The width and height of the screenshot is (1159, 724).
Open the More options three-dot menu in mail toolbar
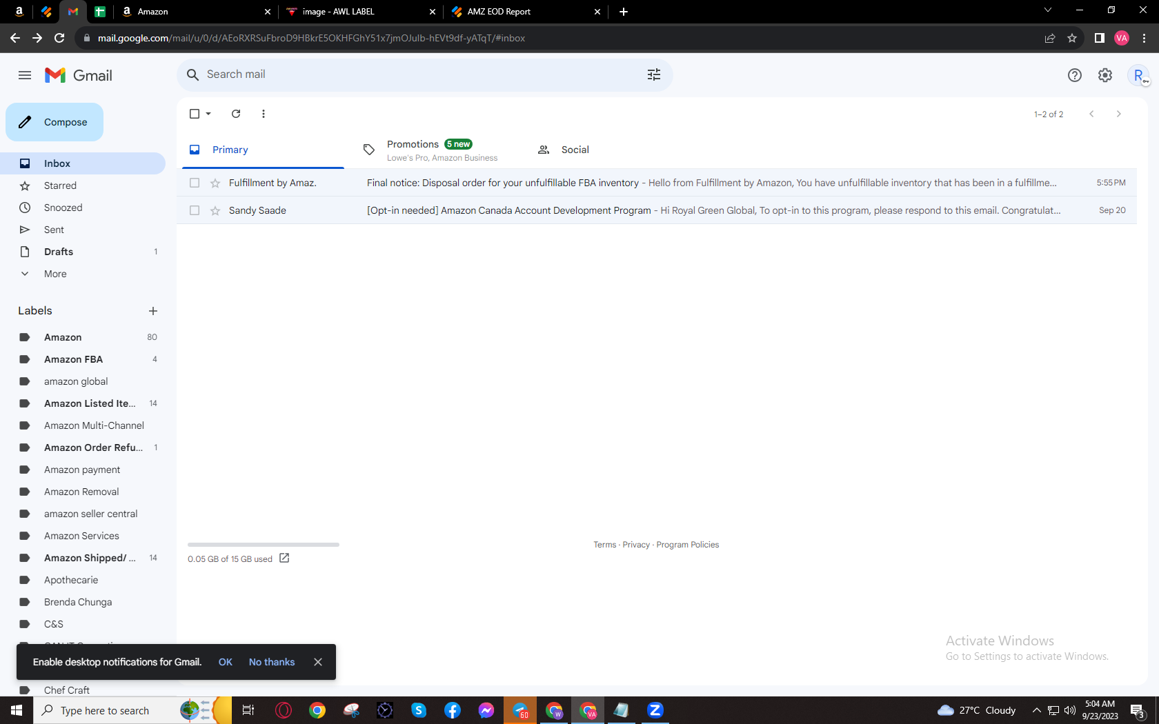(264, 114)
